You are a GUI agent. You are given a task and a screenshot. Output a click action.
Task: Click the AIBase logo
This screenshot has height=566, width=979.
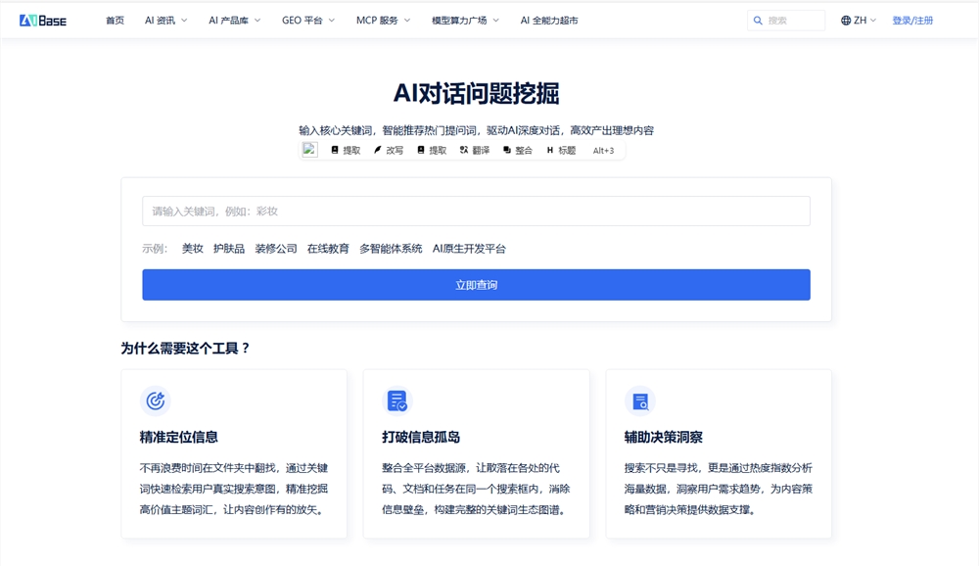42,21
